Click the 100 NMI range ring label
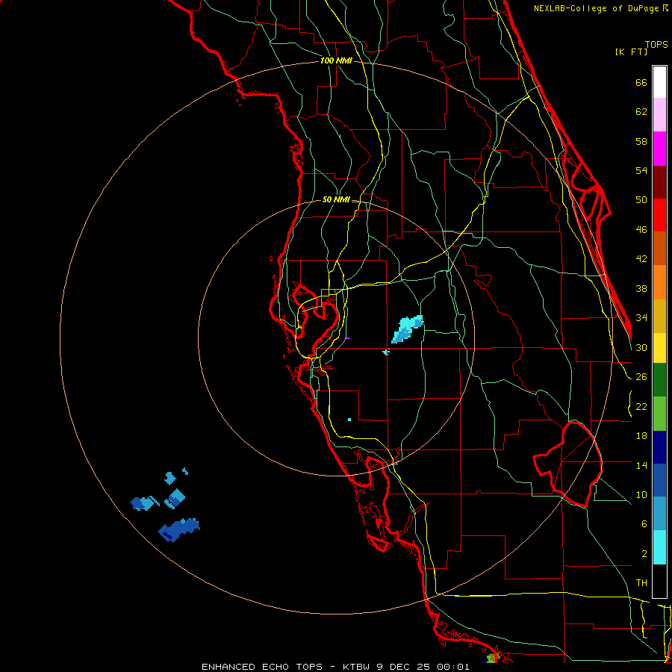 pyautogui.click(x=336, y=61)
